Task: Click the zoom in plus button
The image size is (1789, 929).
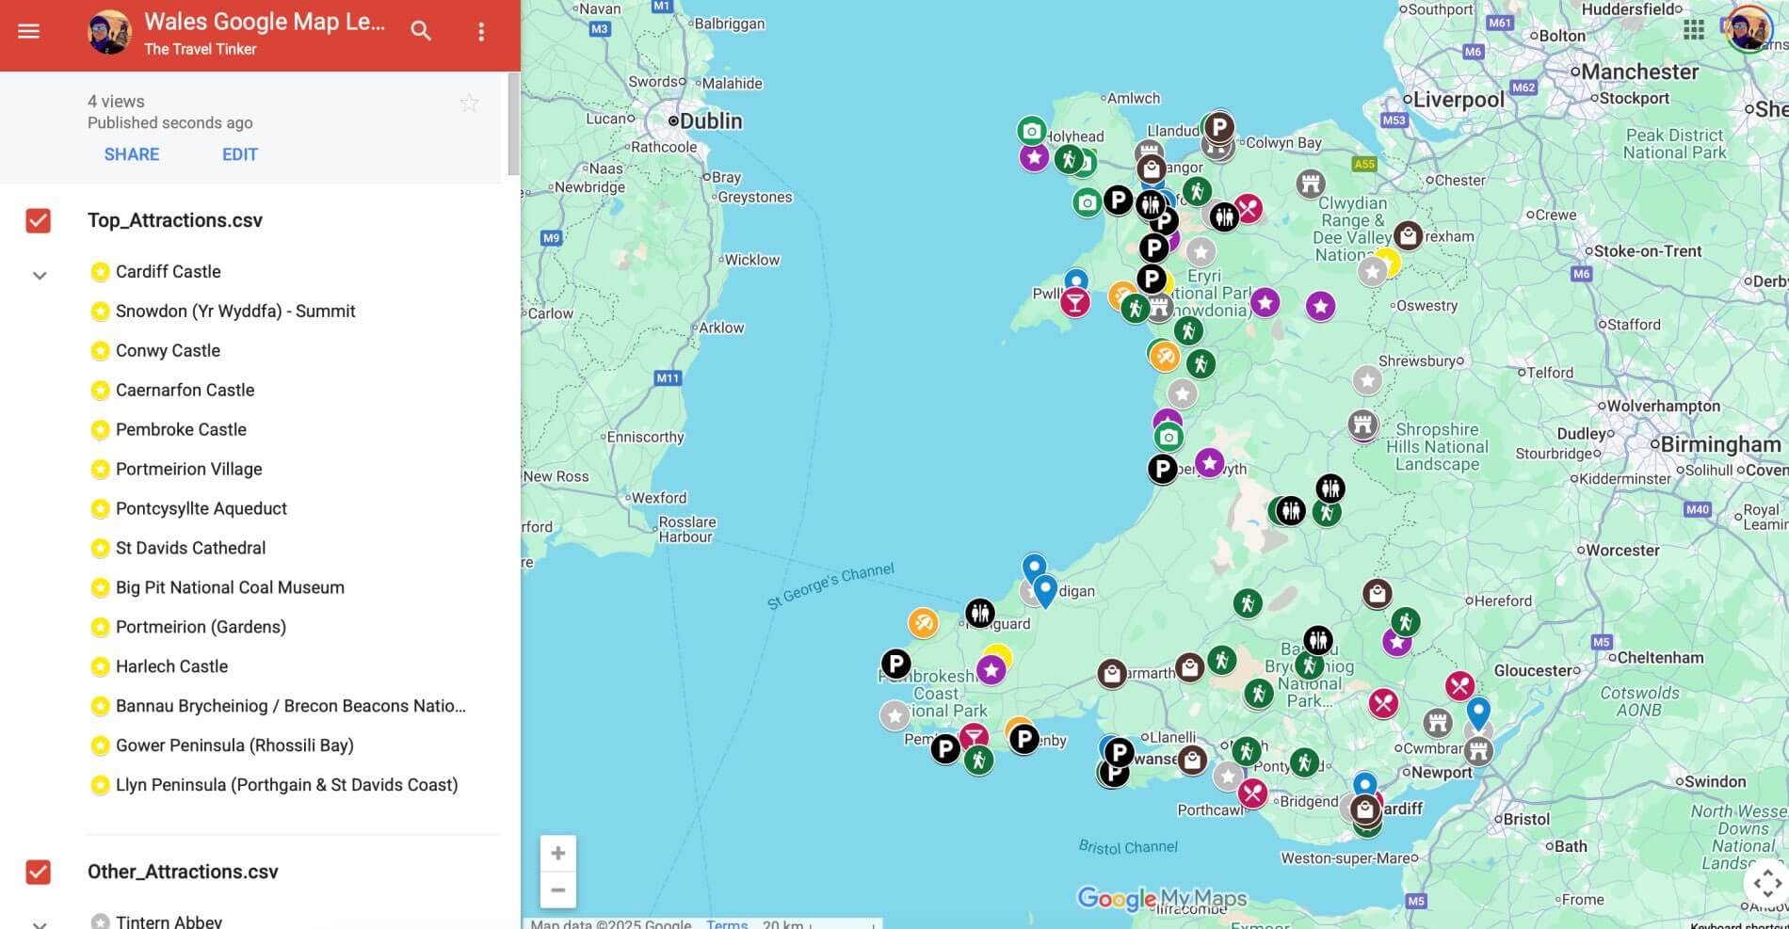Action: (x=557, y=854)
